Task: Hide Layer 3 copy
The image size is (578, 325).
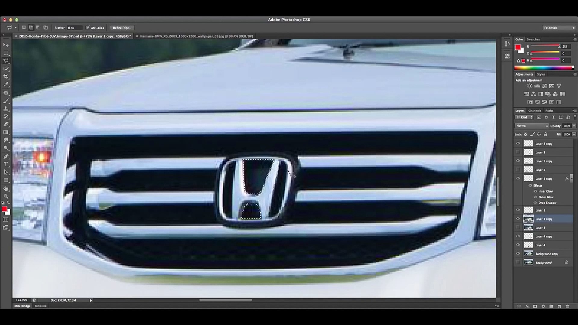Action: 518,144
